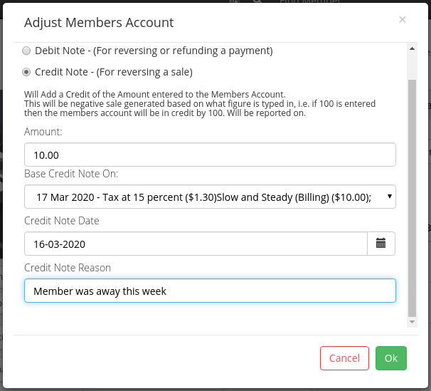Confirm the adjustment with the Ok button
The image size is (431, 391).
point(391,358)
